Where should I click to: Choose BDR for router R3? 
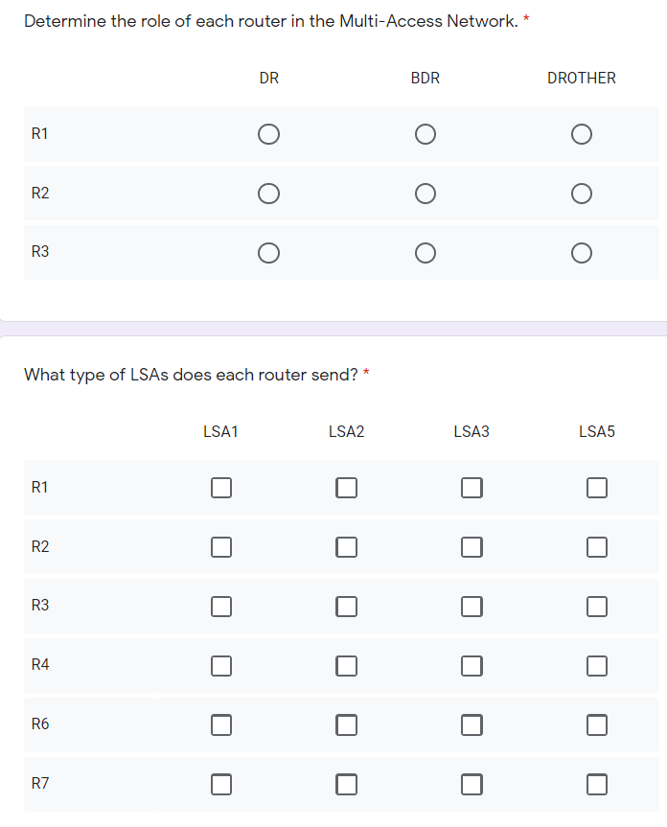point(425,252)
